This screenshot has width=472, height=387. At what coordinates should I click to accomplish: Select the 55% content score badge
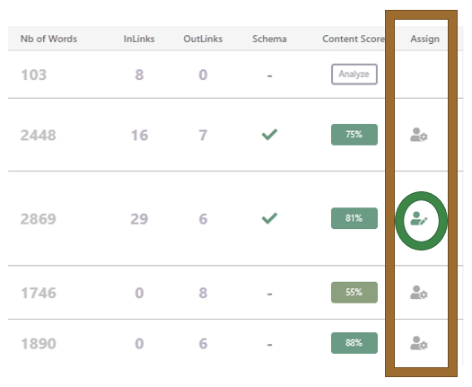(354, 292)
